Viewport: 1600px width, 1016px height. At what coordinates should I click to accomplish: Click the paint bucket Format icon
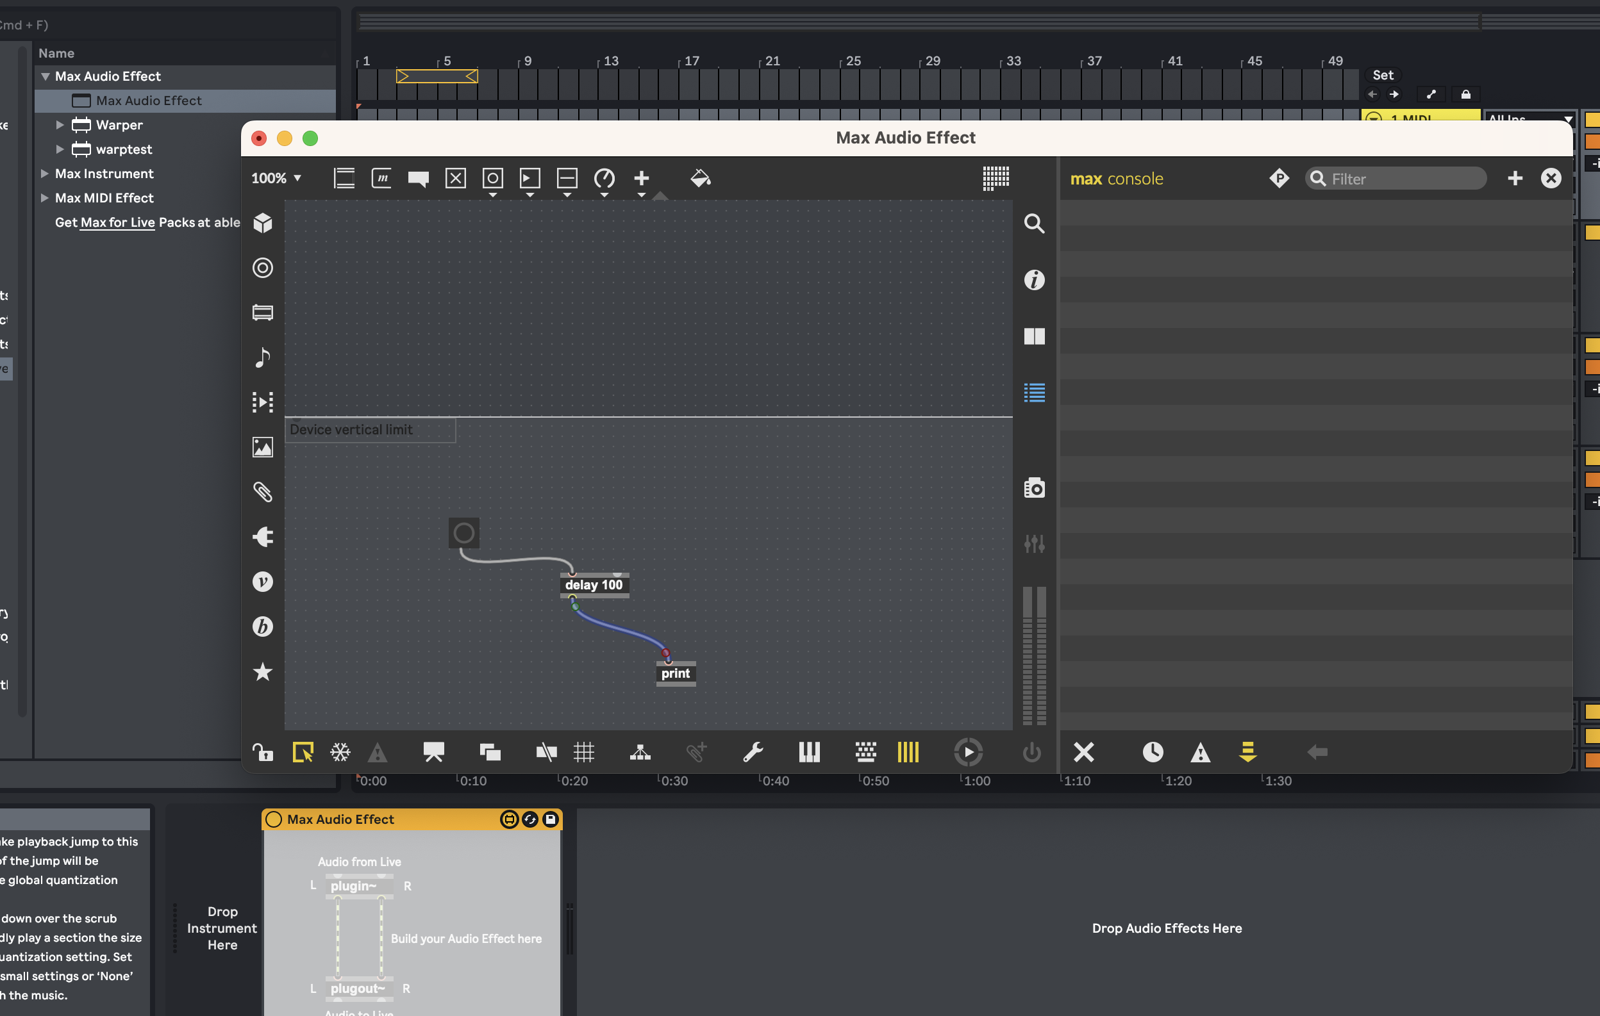pyautogui.click(x=701, y=178)
